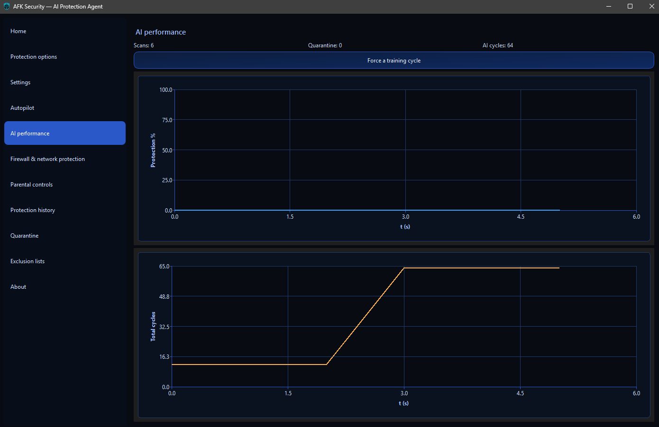View Protection history
Screen dimensions: 659x427
tap(32, 210)
